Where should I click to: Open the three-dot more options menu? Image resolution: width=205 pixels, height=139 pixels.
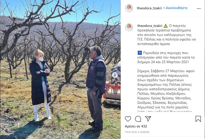point(198,9)
